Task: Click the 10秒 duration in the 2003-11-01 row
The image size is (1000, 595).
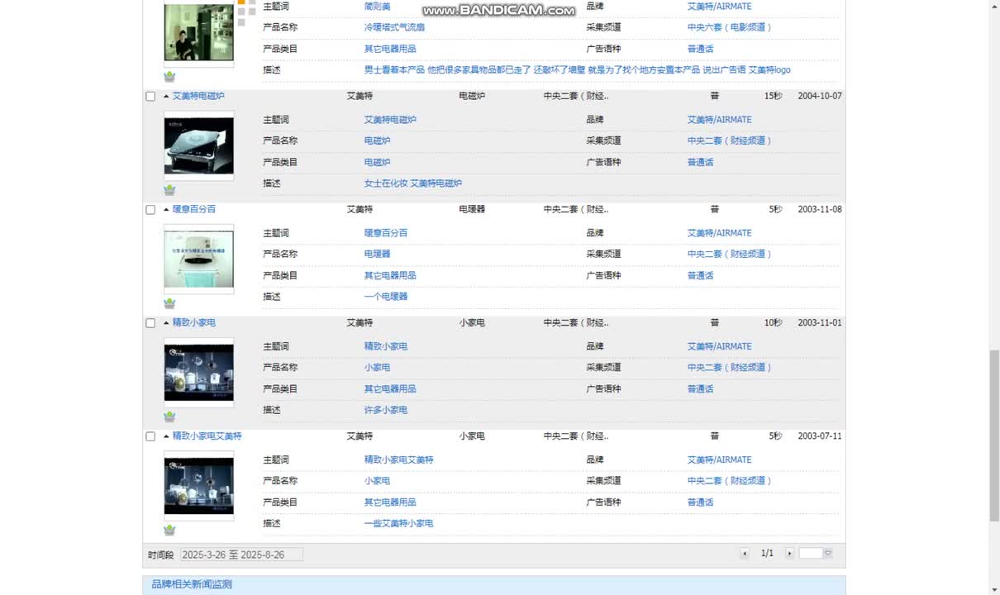Action: click(773, 322)
